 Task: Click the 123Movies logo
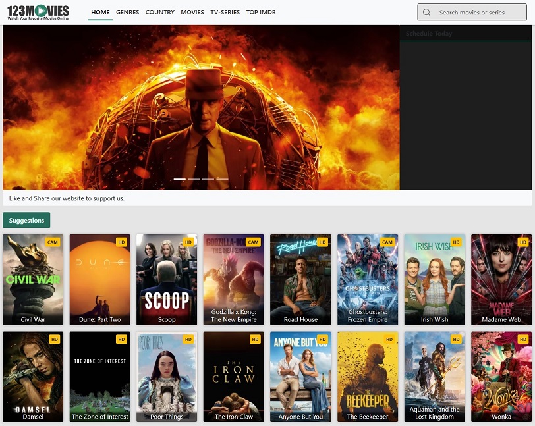pyautogui.click(x=38, y=13)
